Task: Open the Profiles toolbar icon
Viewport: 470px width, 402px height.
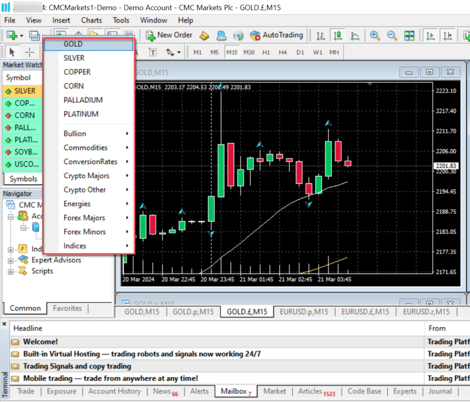Action: [34, 35]
